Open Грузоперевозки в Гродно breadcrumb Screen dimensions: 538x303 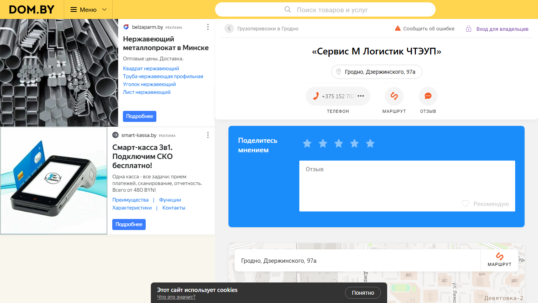268,29
